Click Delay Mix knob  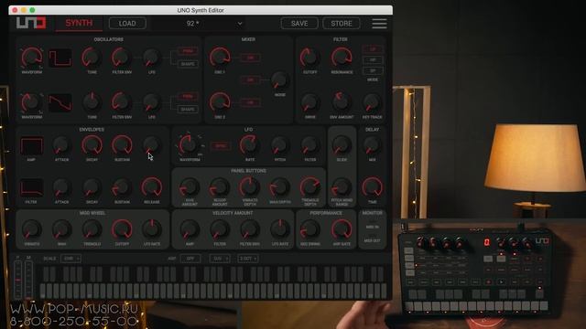click(372, 145)
